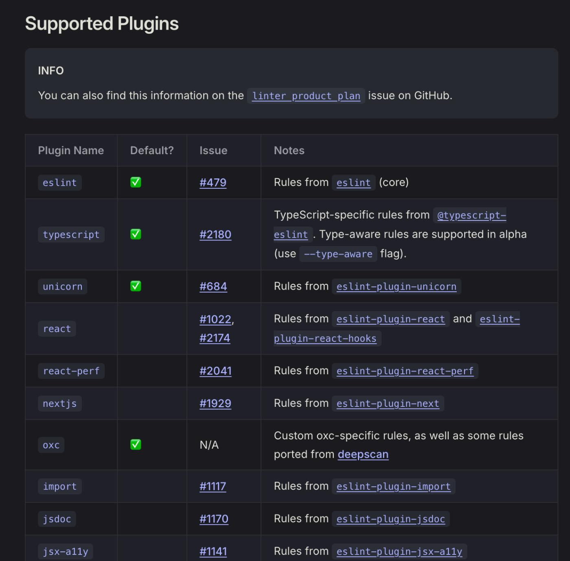Visit the eslint-plugin-next link
Screen dimensions: 570x561
point(388,404)
